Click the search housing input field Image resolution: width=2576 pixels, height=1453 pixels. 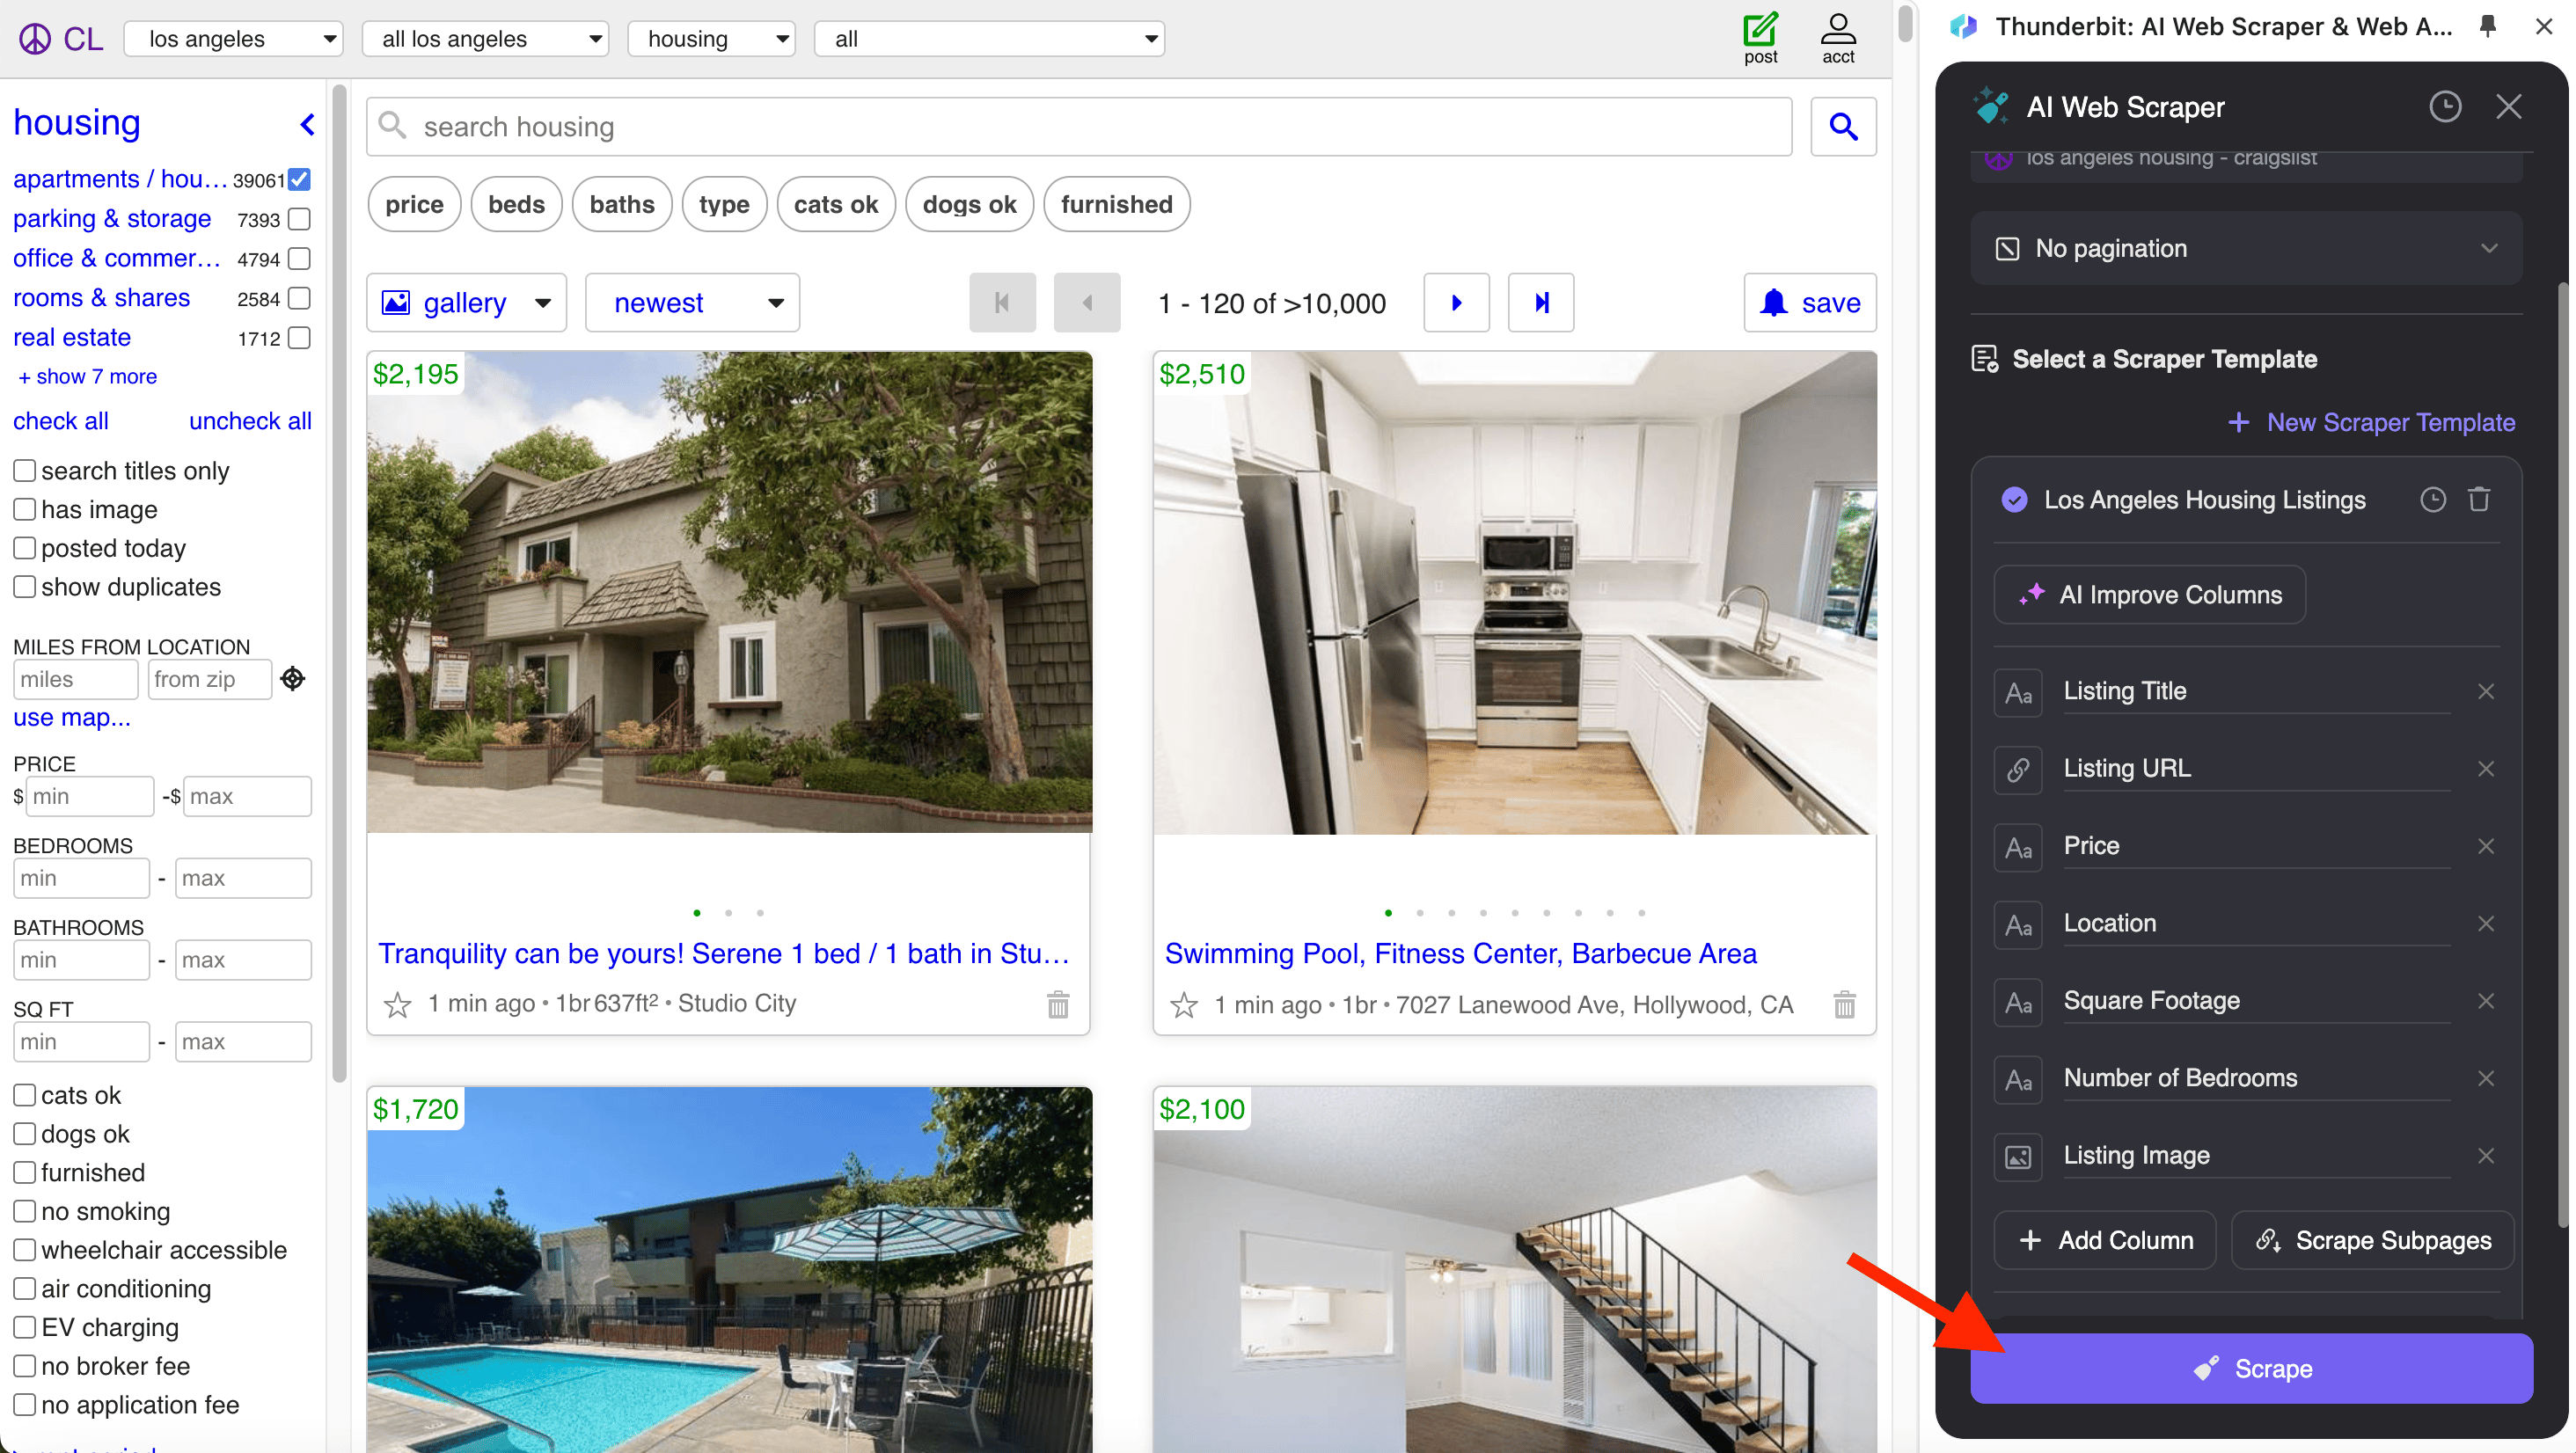1078,127
